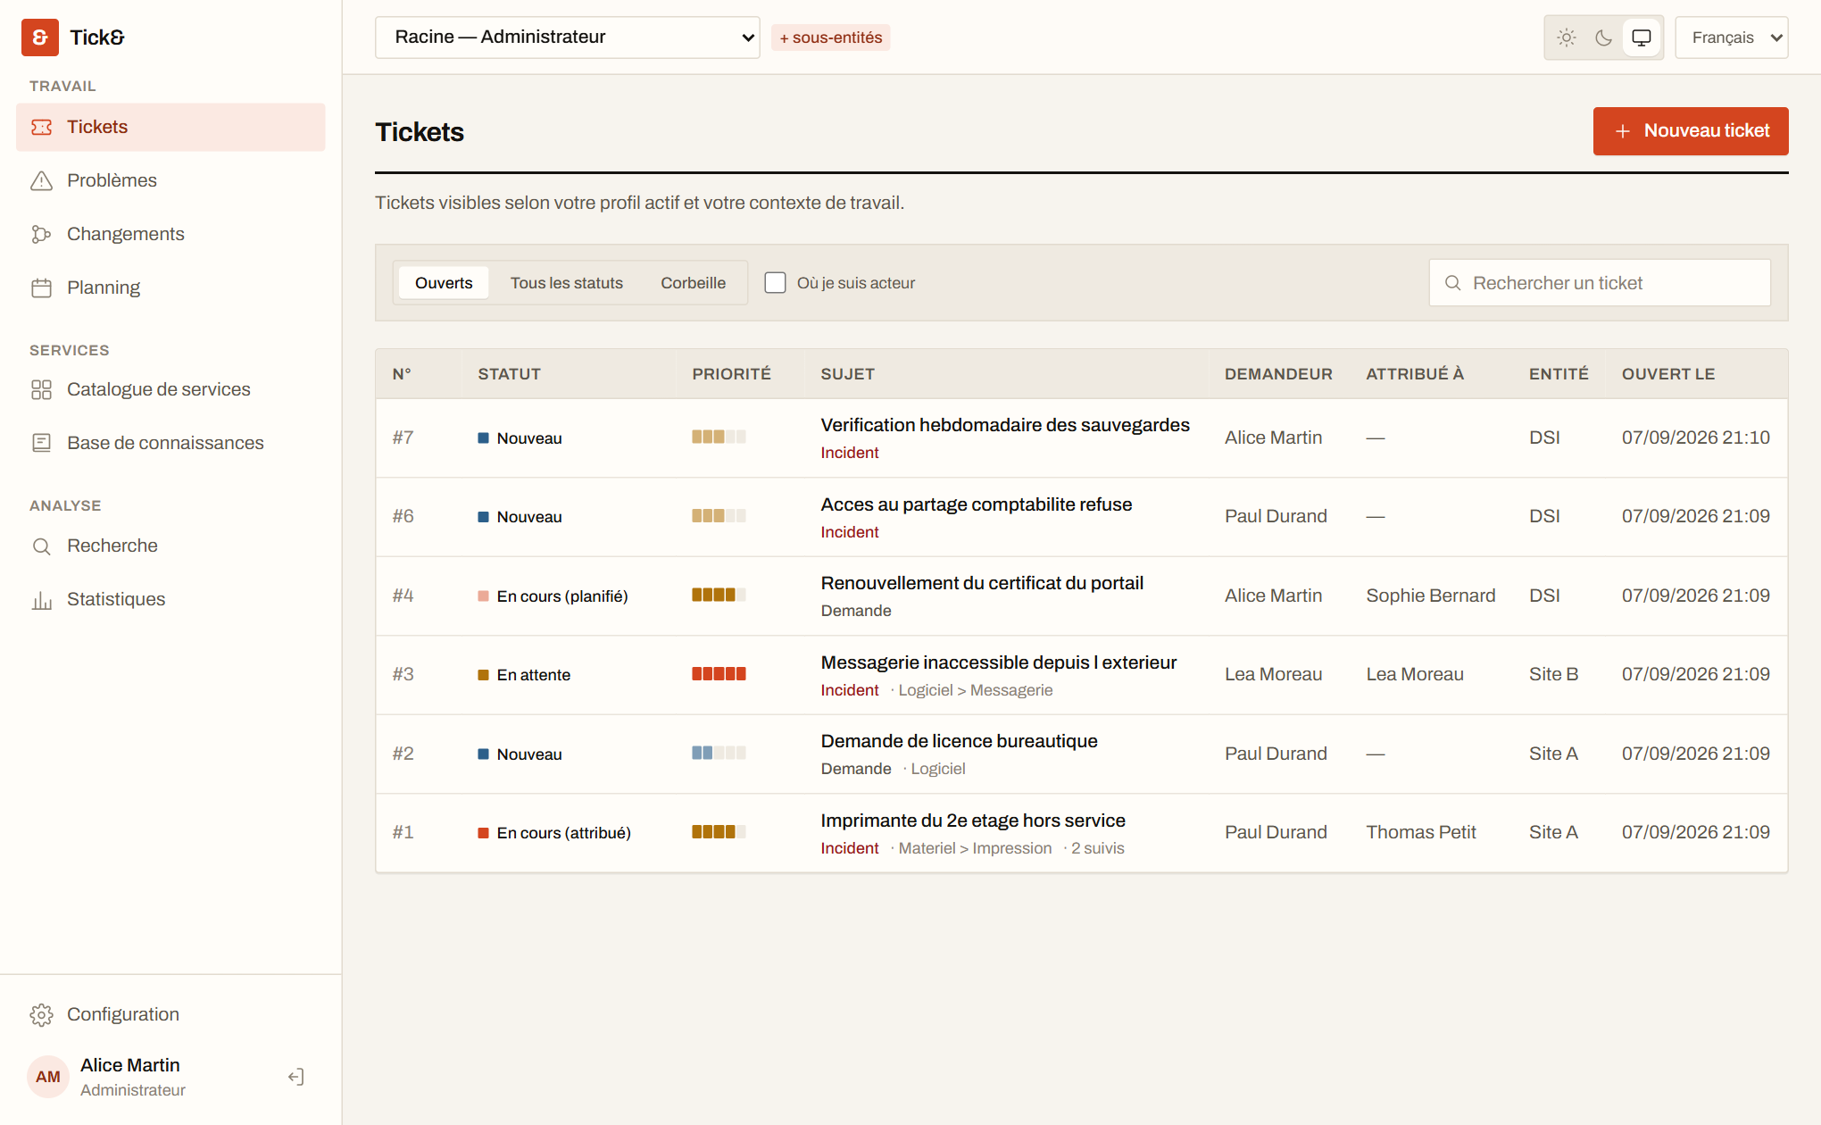Open Problèmes via the warning triangle icon
This screenshot has width=1821, height=1125.
[x=42, y=180]
